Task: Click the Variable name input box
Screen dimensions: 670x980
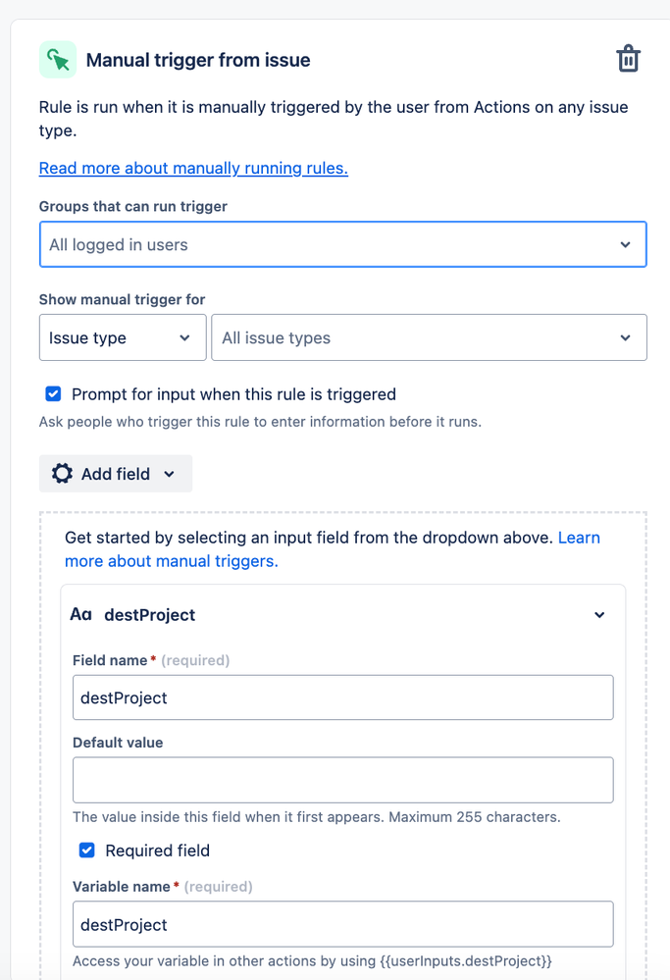Action: click(342, 924)
